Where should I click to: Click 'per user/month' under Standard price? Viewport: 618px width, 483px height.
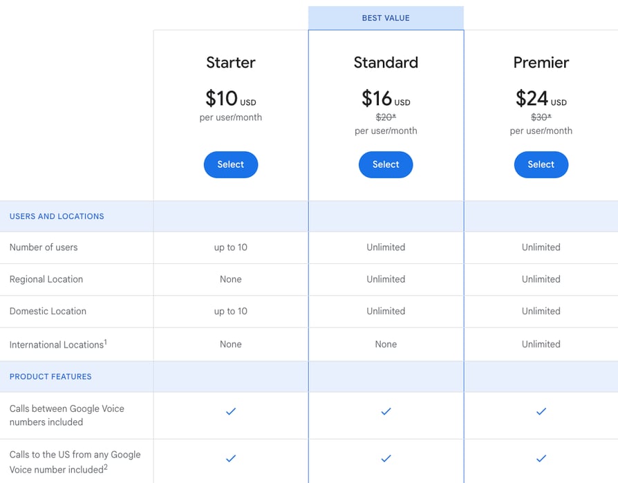point(386,131)
